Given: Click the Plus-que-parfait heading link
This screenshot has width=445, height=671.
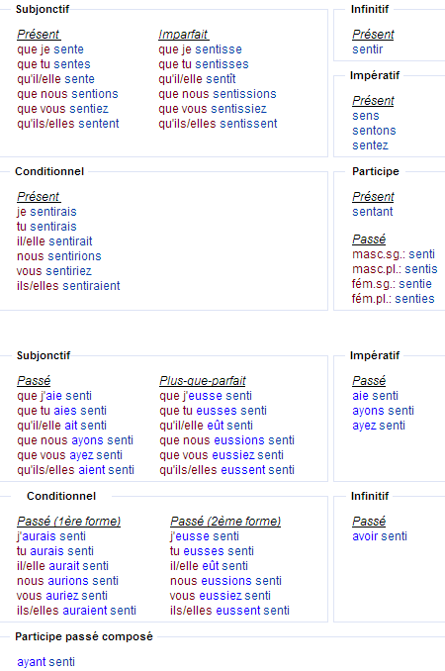Looking at the screenshot, I should coord(203,381).
